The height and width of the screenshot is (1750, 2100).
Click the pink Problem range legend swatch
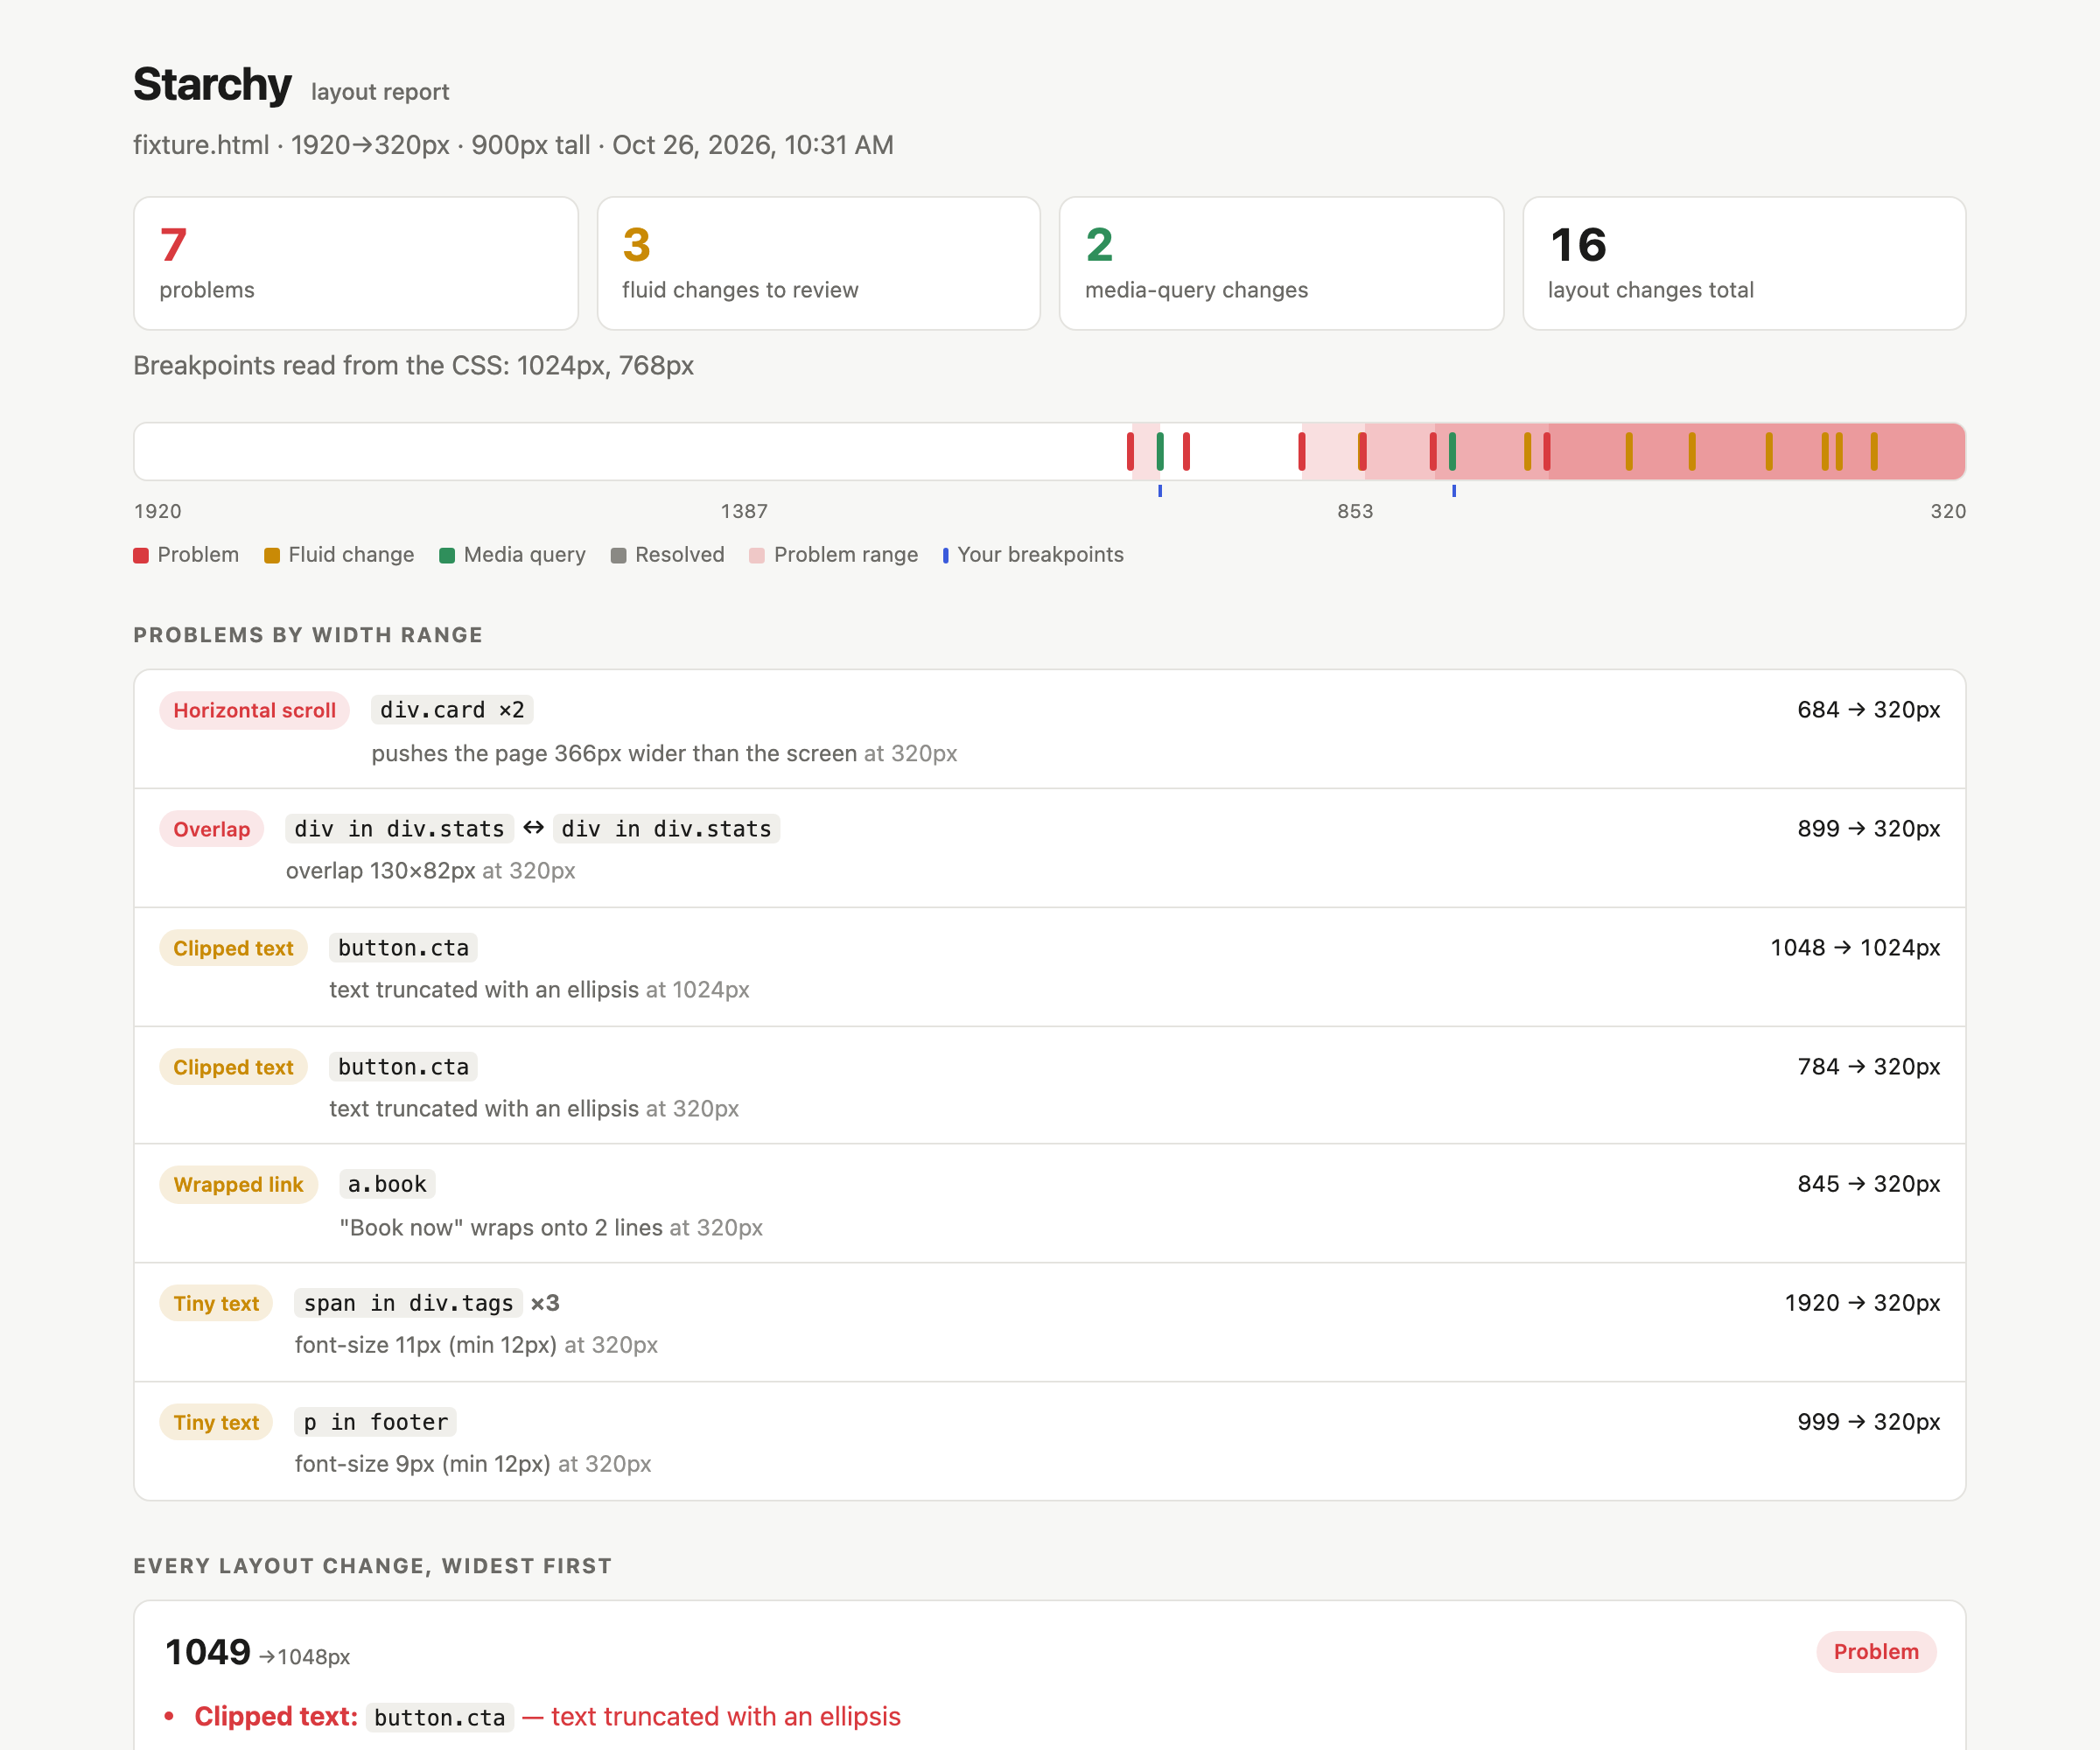coord(757,556)
